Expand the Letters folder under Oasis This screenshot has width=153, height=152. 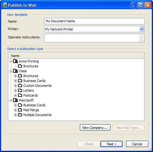15,91
